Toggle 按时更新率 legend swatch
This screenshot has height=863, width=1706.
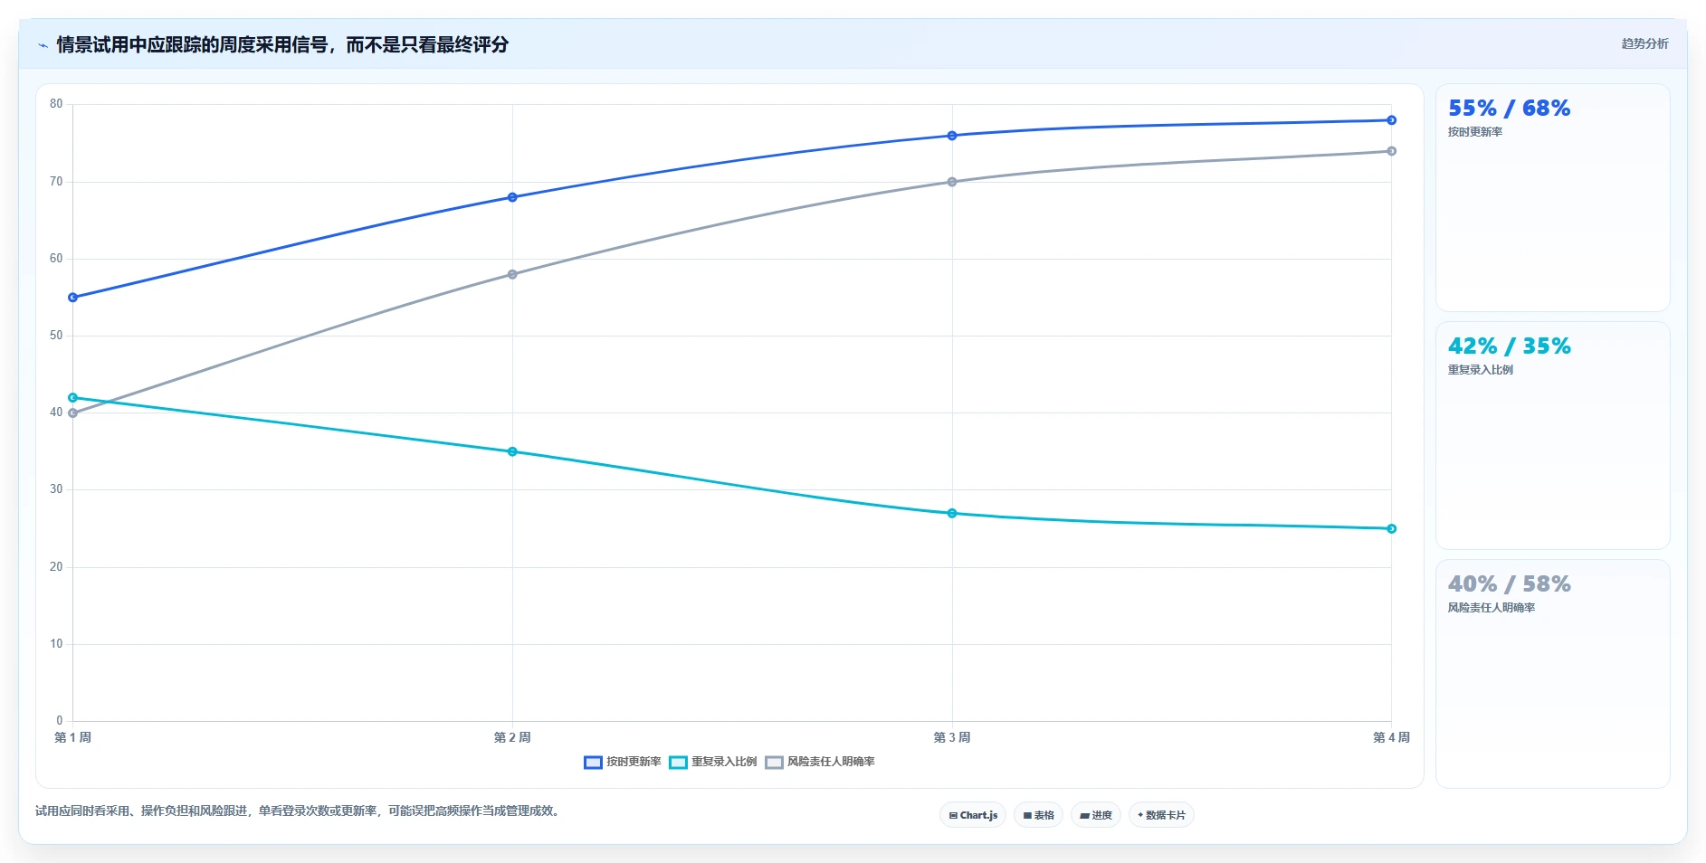[593, 763]
